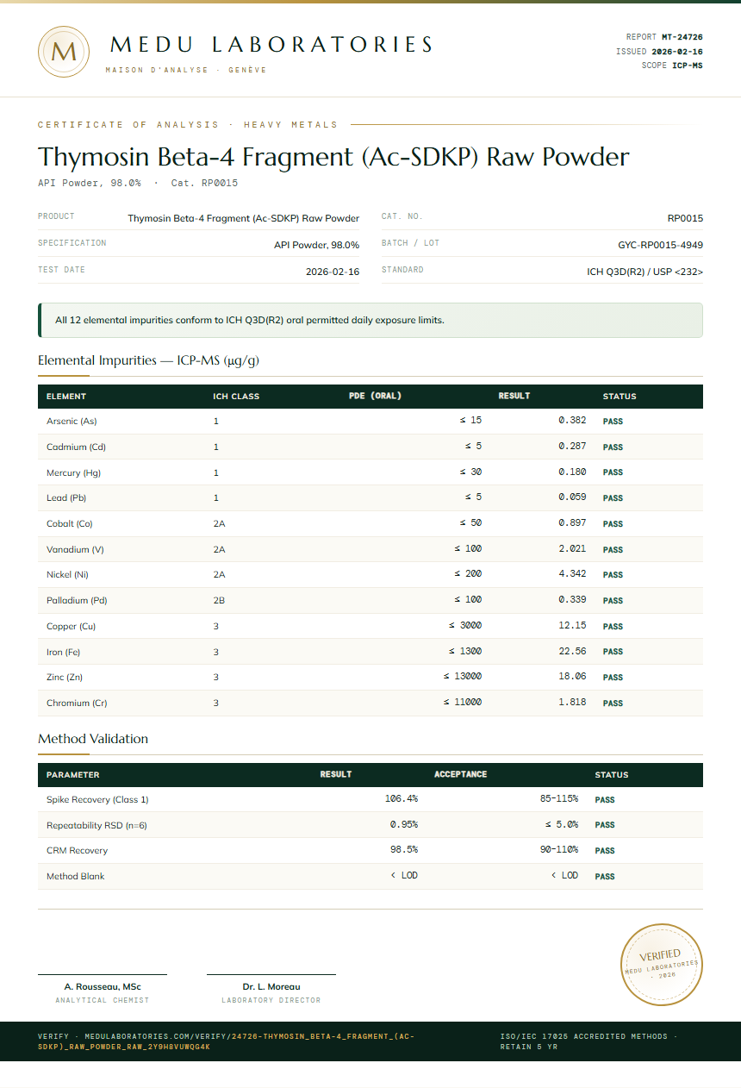Click the Cobalt result 0.897
The height and width of the screenshot is (1088, 741).
click(x=572, y=523)
